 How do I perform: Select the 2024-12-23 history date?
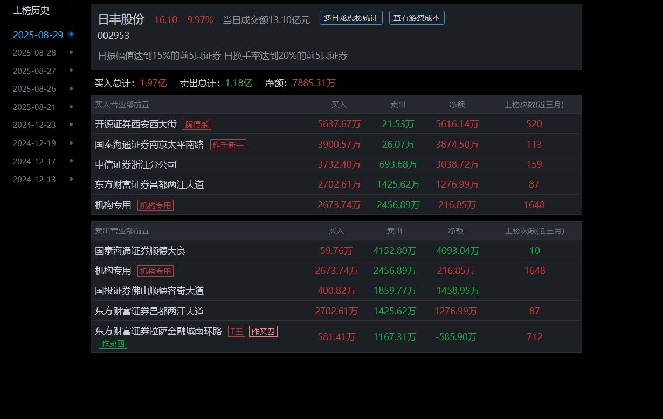point(34,125)
